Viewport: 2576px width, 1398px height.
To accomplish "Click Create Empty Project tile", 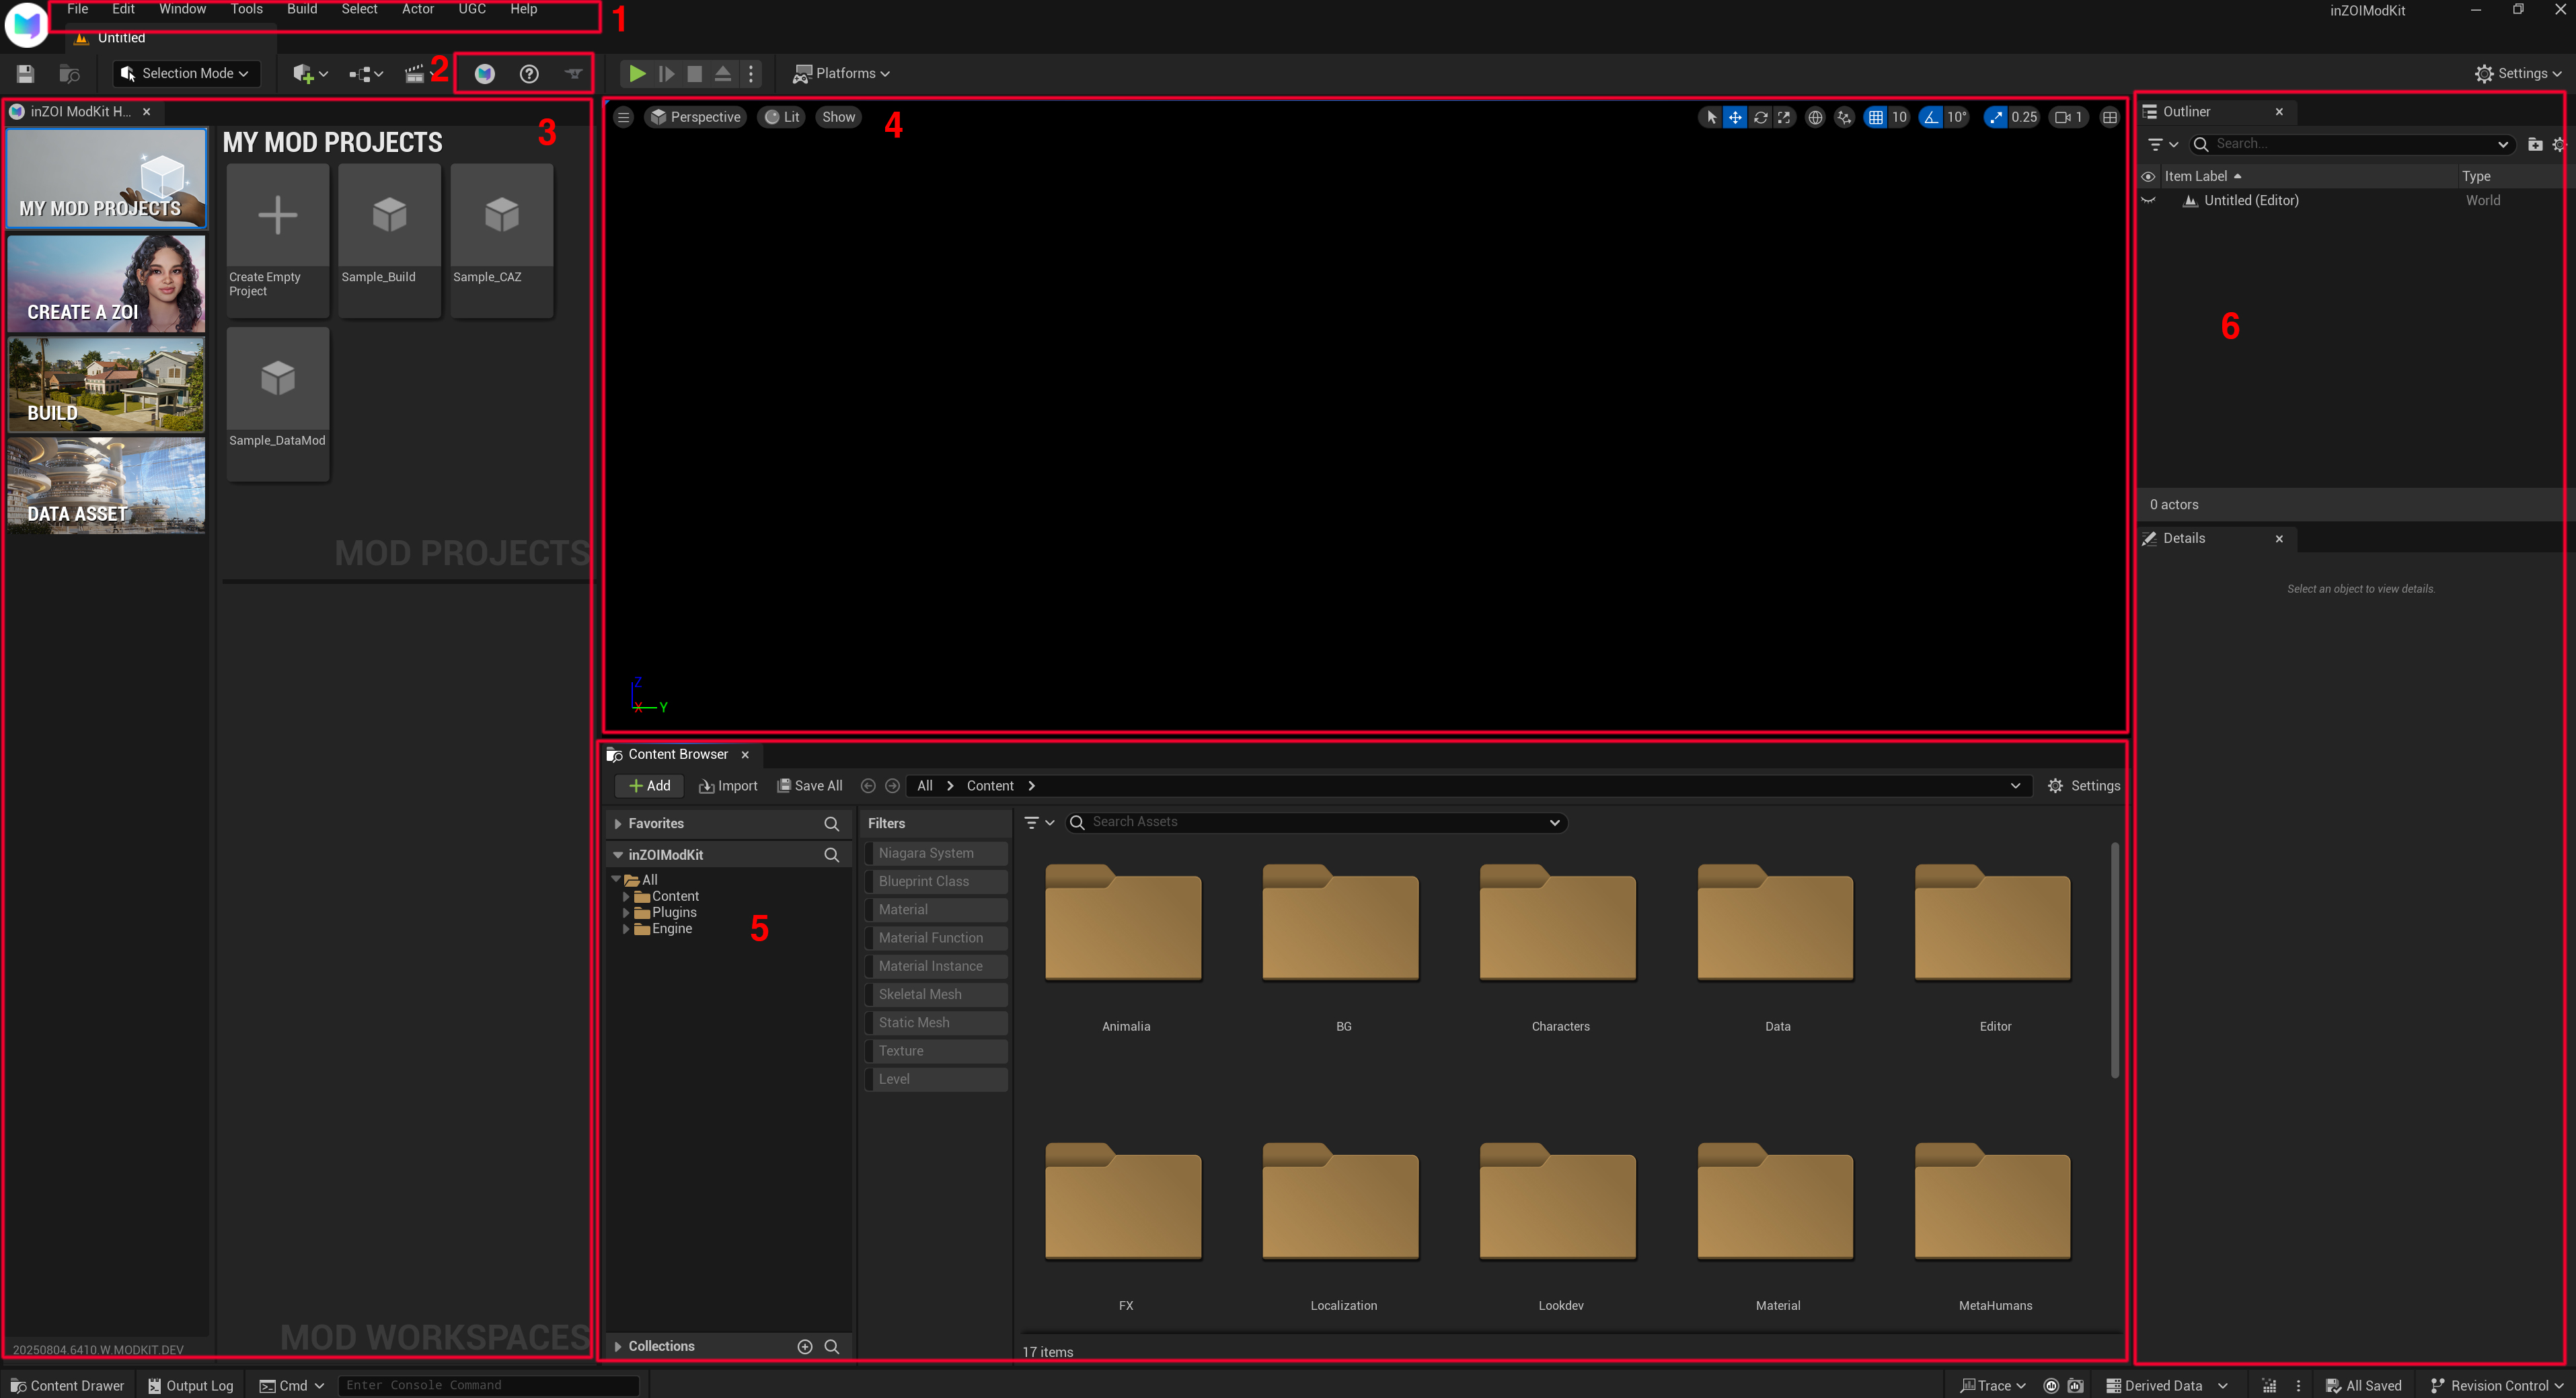I will (x=278, y=241).
